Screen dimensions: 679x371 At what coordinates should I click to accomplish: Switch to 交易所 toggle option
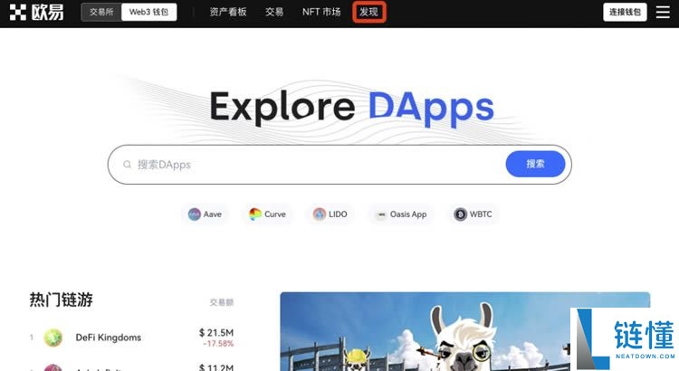(x=101, y=12)
